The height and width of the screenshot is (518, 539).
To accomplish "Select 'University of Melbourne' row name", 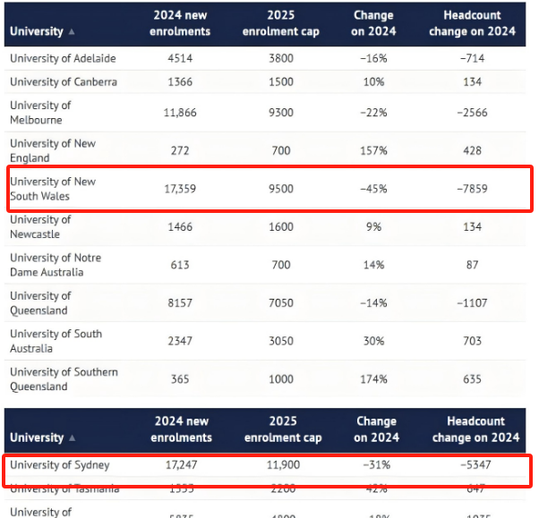I will pos(40,113).
